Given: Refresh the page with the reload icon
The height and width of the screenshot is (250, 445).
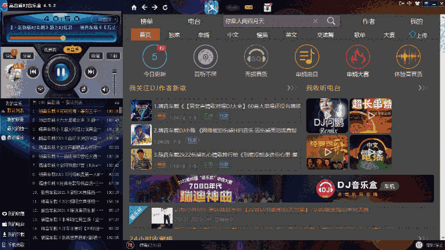Looking at the screenshot, I should [165, 8].
